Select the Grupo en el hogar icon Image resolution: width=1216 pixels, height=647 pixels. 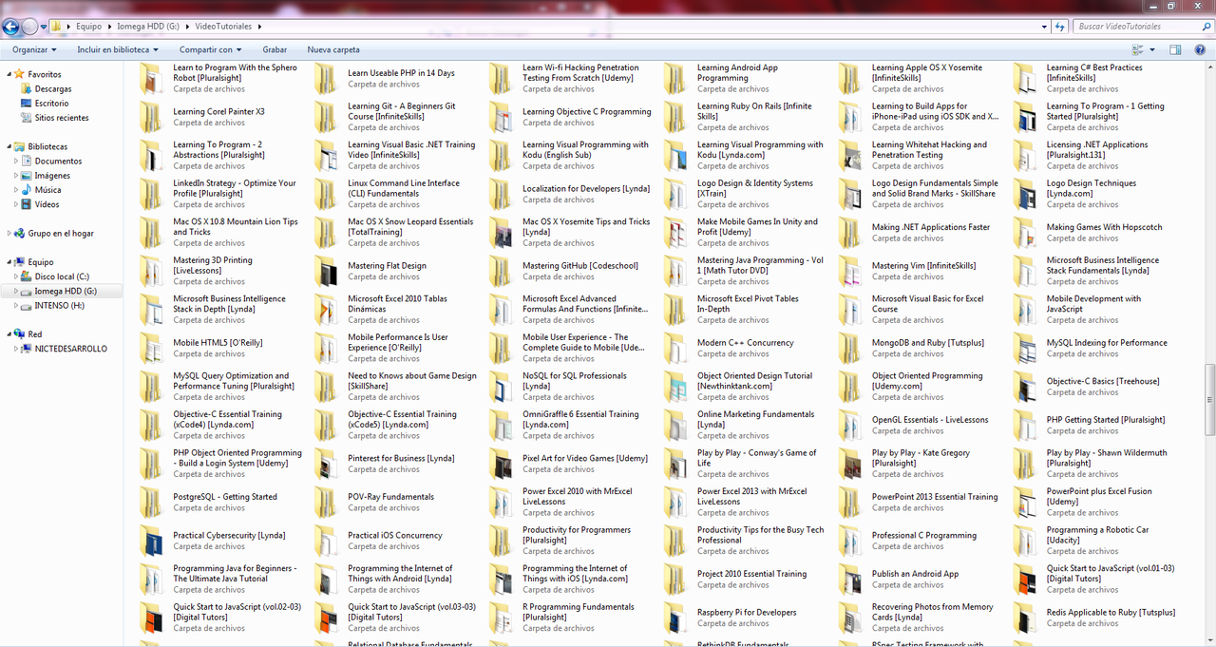[19, 233]
